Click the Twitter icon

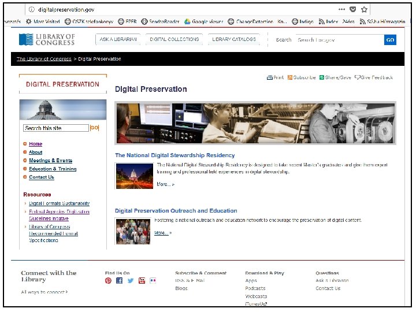coord(131,281)
